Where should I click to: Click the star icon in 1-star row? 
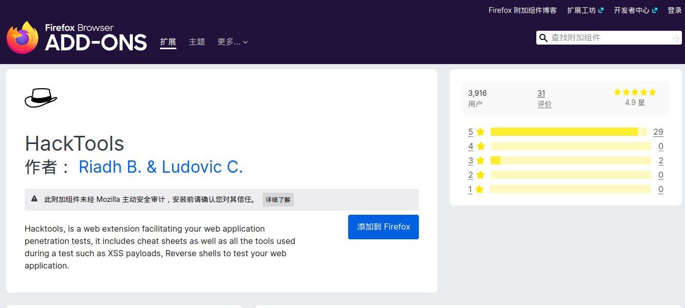pos(479,189)
